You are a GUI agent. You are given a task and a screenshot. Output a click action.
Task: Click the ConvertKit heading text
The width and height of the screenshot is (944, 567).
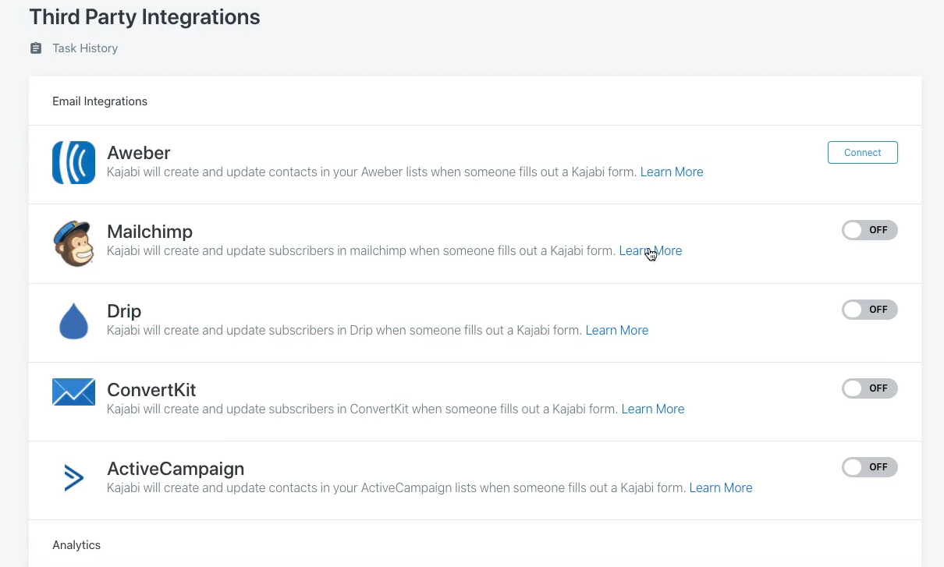coord(151,390)
